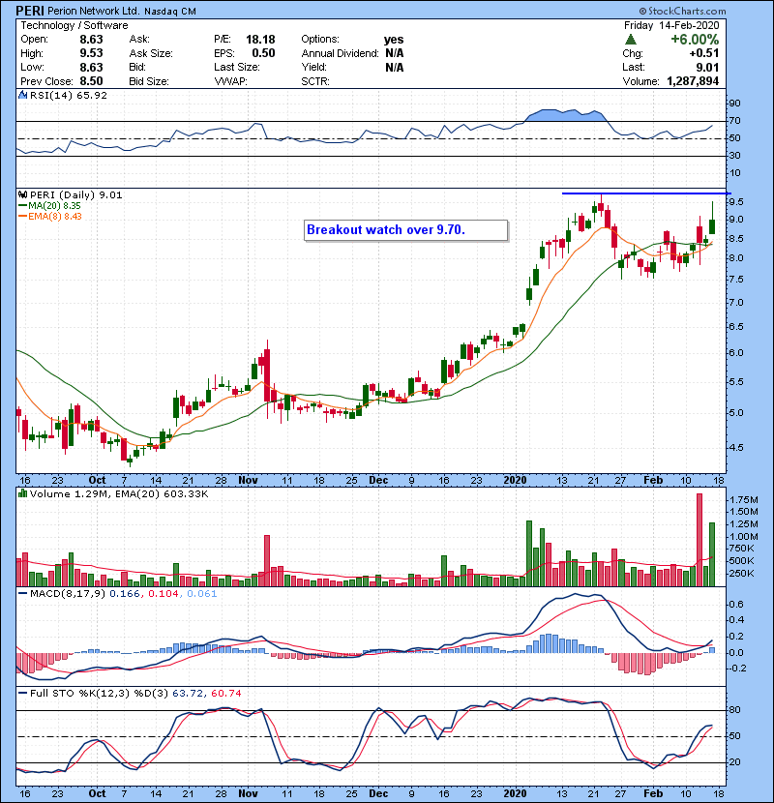Click the Last price value 9.01 in header
Screen dimensions: 774x803
click(707, 67)
